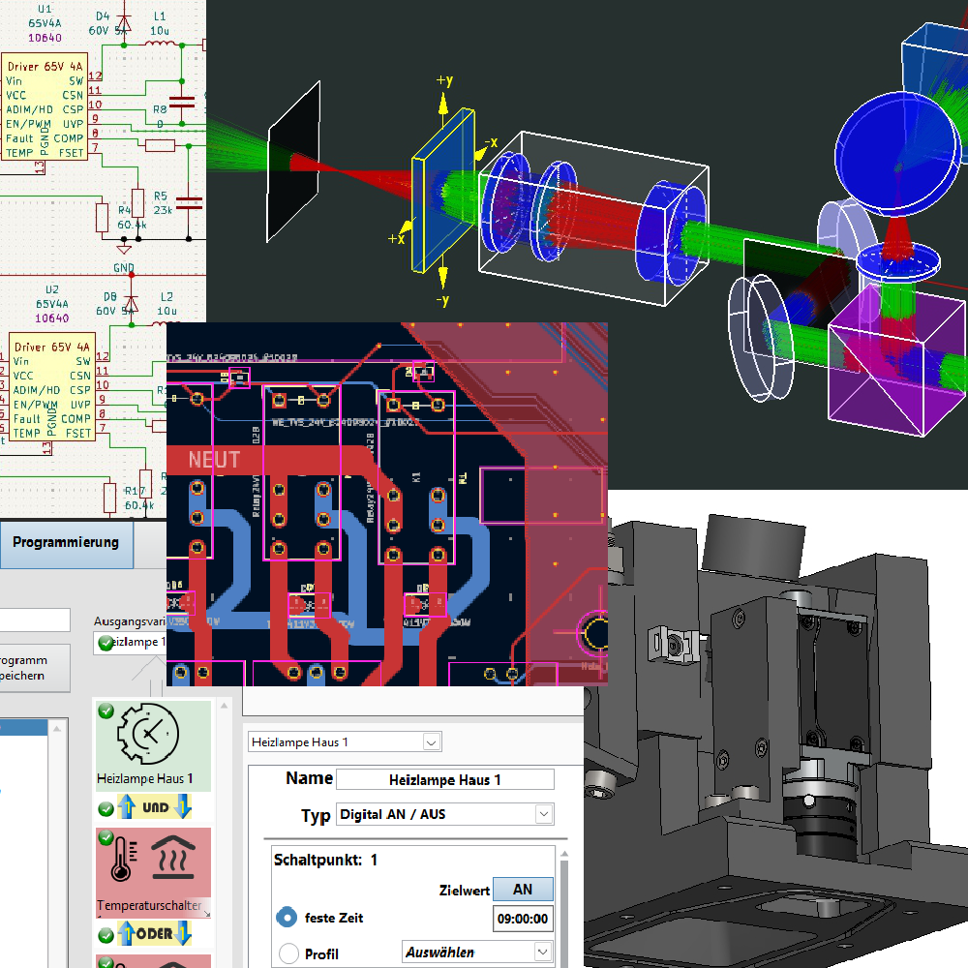Click the UND logic operator icon
Image resolution: width=968 pixels, height=968 pixels.
coord(155,807)
